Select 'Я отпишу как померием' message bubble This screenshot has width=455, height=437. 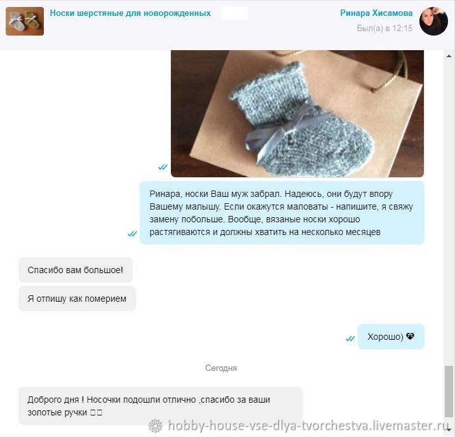[x=77, y=299]
